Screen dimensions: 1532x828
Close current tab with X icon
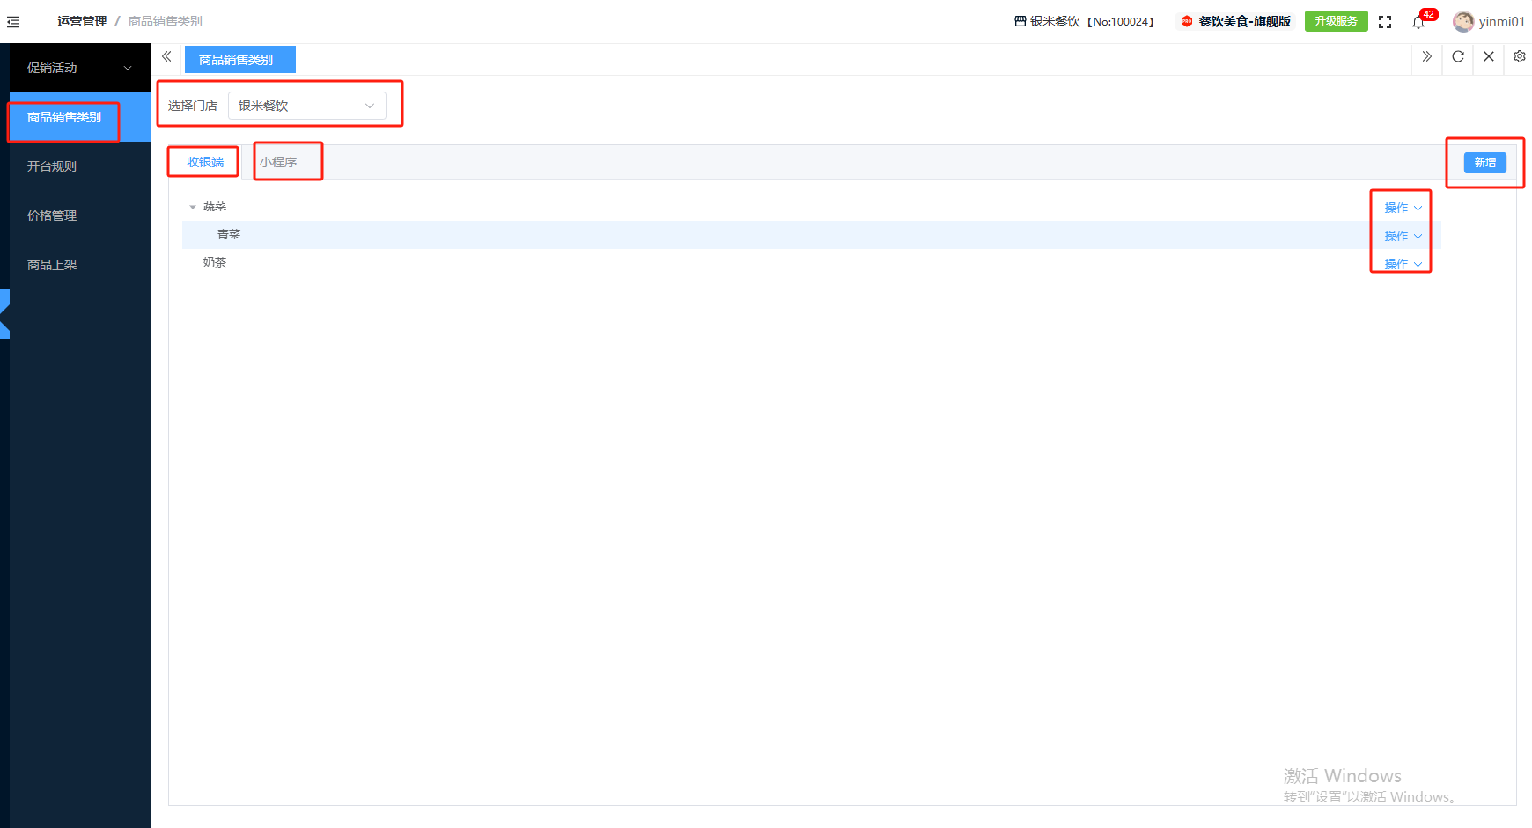1489,57
